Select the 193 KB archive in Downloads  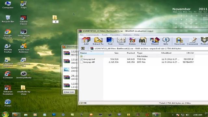70,77
